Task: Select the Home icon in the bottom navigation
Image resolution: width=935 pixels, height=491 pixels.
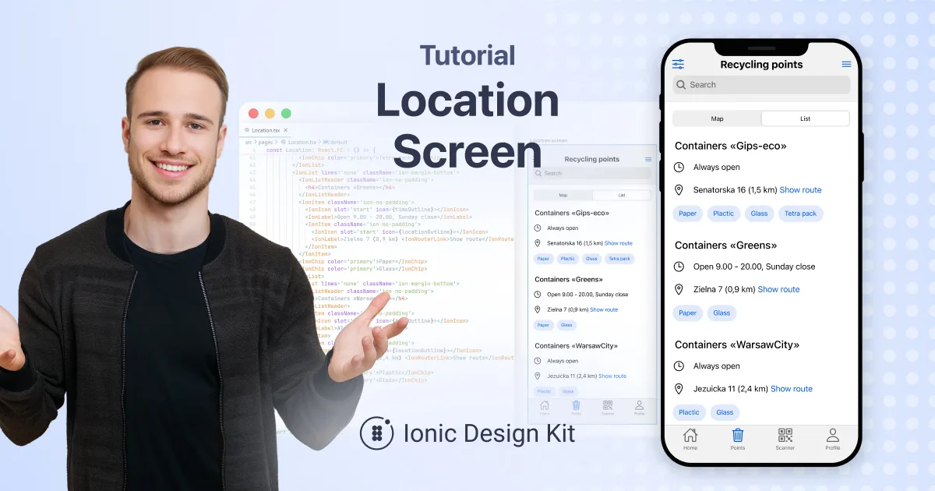Action: (x=690, y=436)
